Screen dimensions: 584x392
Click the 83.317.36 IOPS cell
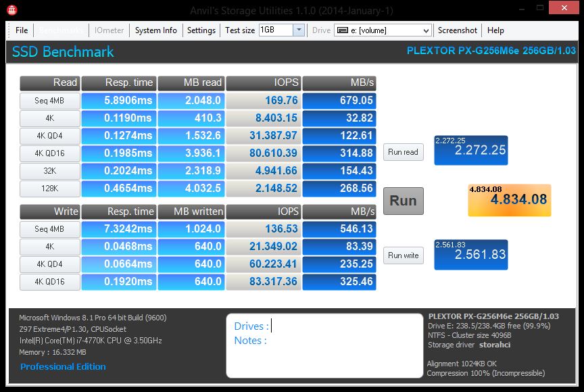264,281
